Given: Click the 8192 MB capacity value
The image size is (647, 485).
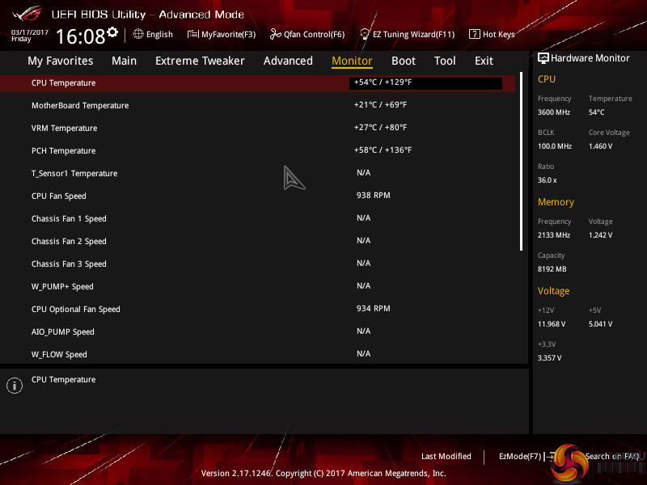Looking at the screenshot, I should (552, 269).
